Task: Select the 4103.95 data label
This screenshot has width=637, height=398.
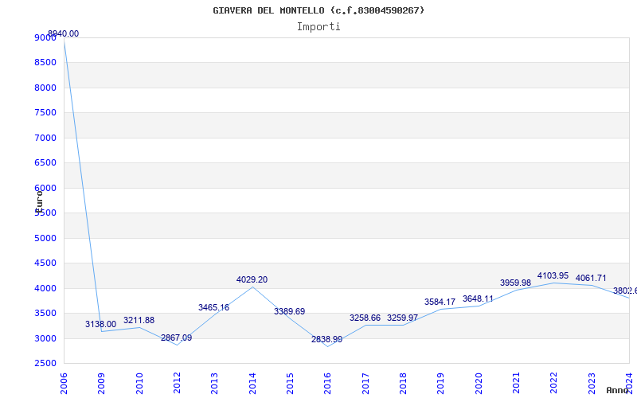Action: [x=553, y=276]
